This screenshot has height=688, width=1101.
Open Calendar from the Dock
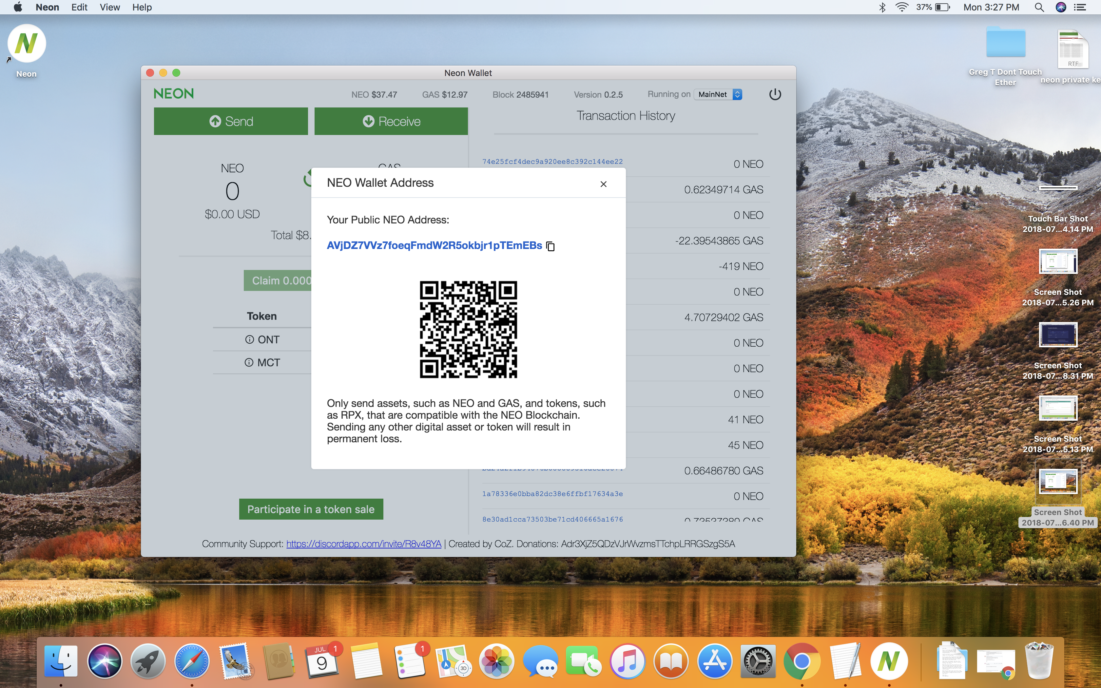click(x=322, y=661)
